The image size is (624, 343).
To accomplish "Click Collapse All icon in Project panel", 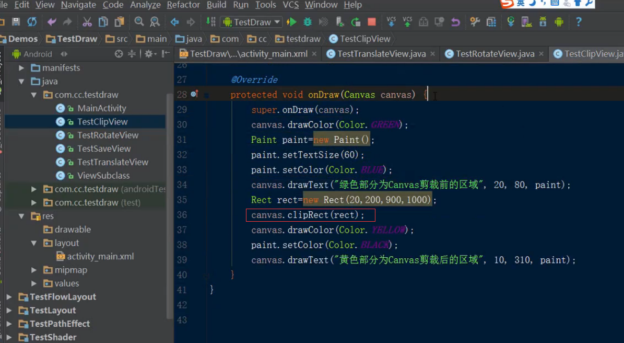I will tap(132, 54).
